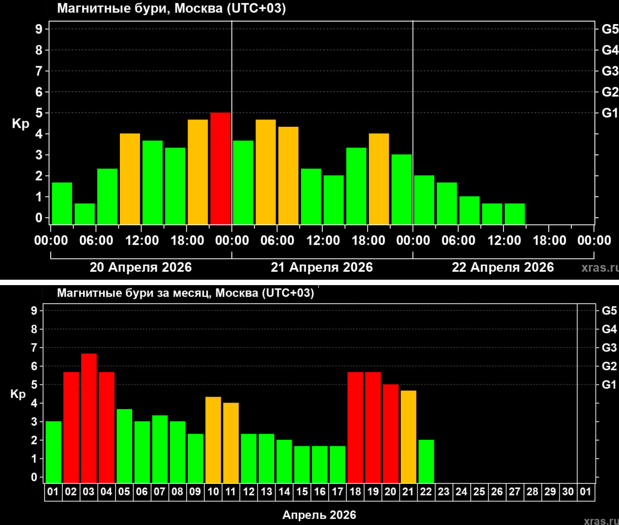619x525 pixels.
Task: Select day 22 box on the monthly axis
Action: 426,492
